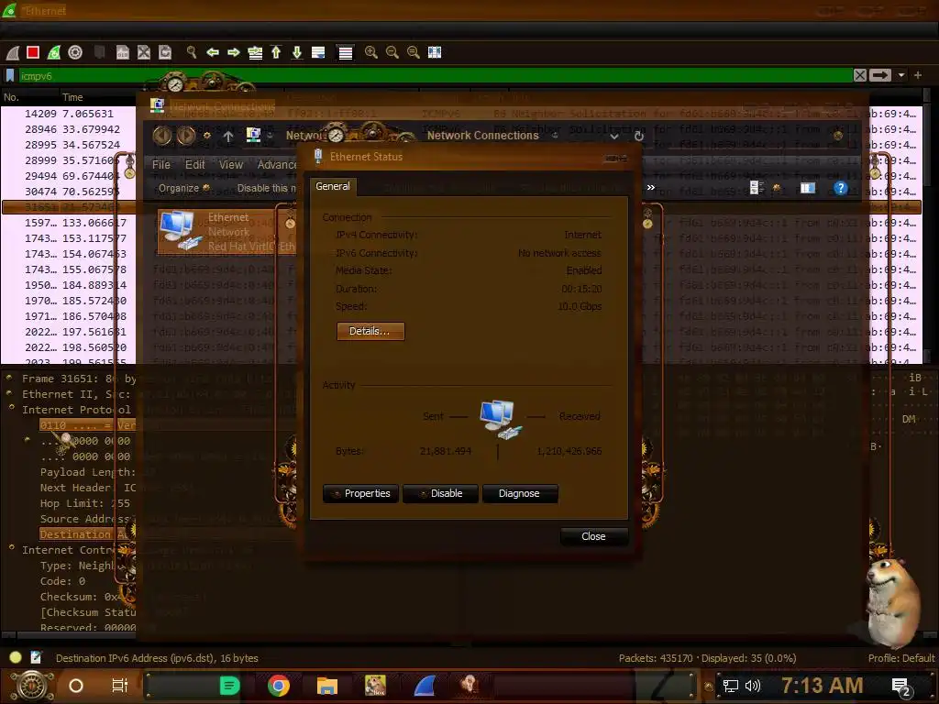Toggle the preview pane icon
Viewport: 939px width, 704px height.
coord(808,188)
